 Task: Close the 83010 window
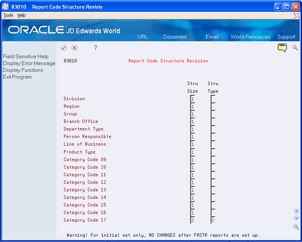pyautogui.click(x=296, y=7)
